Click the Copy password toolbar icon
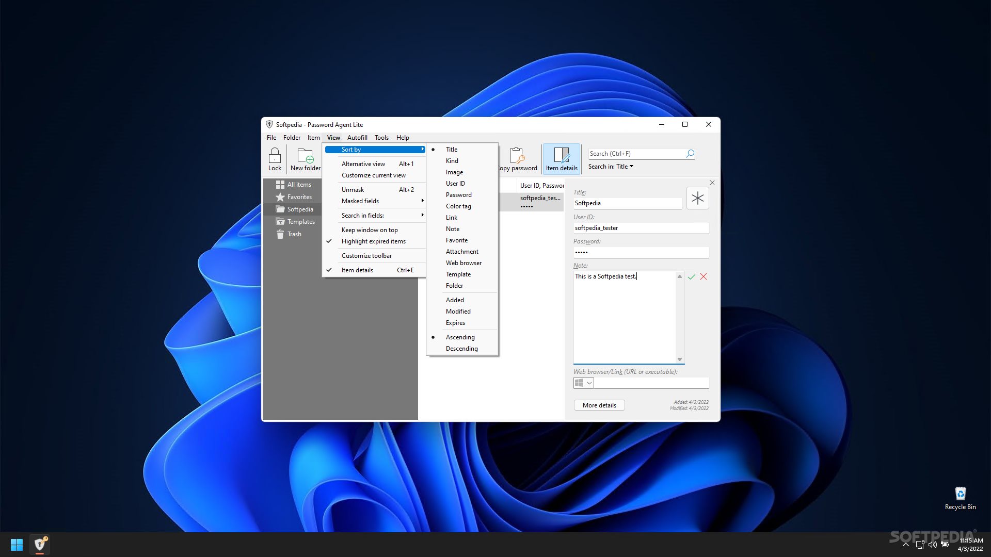The height and width of the screenshot is (557, 991). (x=518, y=159)
